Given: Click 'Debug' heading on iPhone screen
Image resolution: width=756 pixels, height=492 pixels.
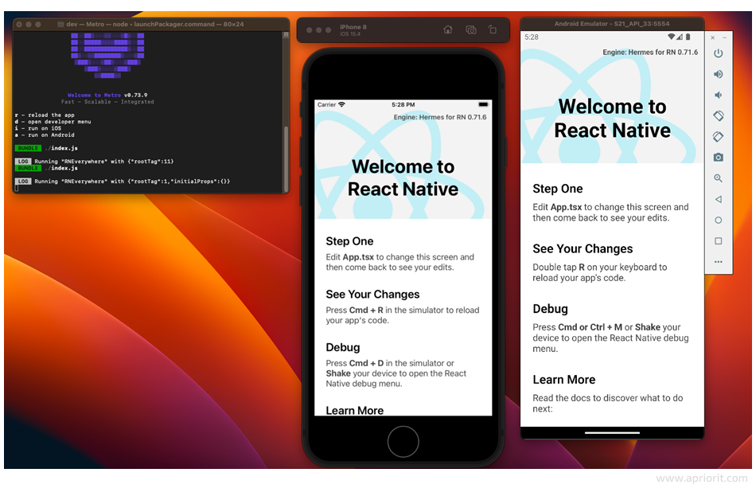Looking at the screenshot, I should click(343, 347).
